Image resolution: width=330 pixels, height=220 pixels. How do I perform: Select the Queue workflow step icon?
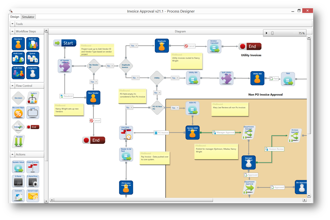(x=33, y=58)
